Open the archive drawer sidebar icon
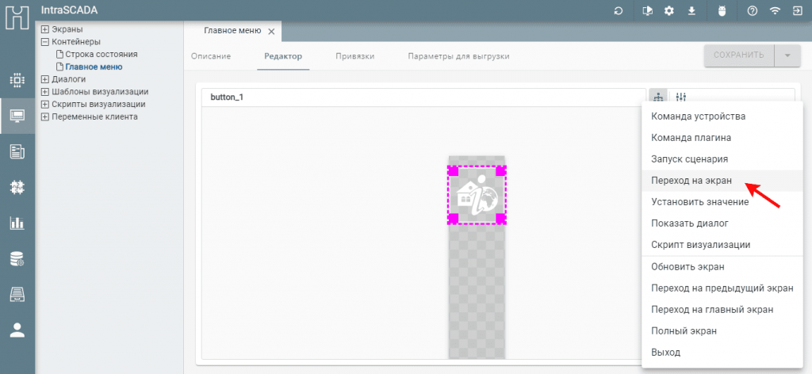Image resolution: width=812 pixels, height=374 pixels. (x=17, y=294)
